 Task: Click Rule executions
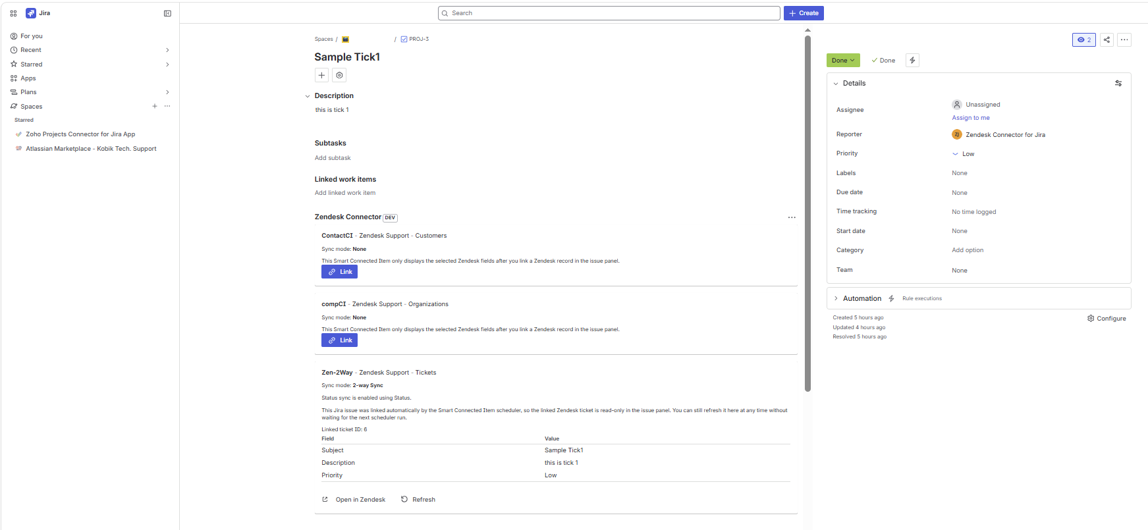click(922, 299)
